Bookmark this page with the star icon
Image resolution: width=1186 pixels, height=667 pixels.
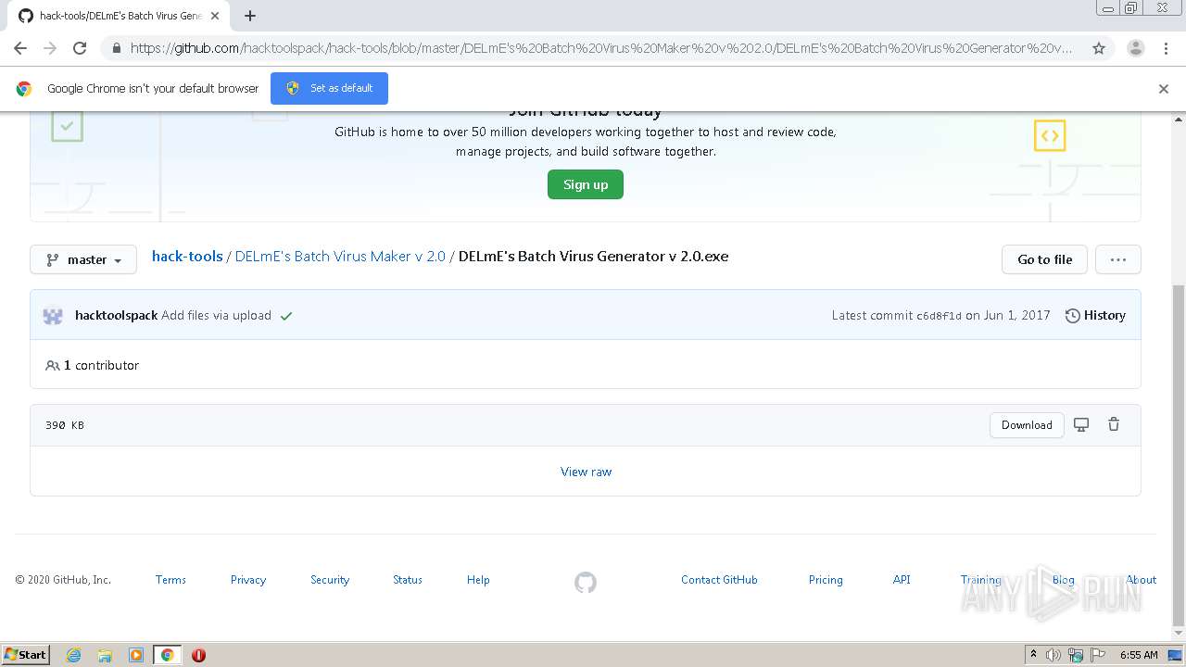coord(1099,48)
